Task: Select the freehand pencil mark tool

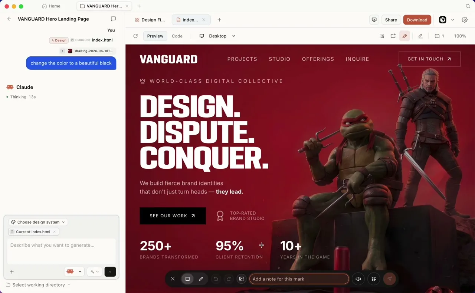Action: pyautogui.click(x=201, y=279)
